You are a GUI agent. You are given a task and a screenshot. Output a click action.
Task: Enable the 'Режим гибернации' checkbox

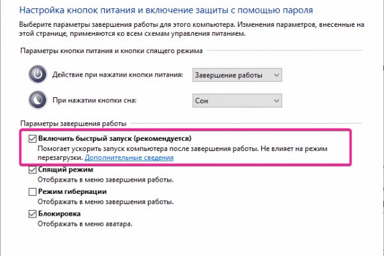click(33, 191)
